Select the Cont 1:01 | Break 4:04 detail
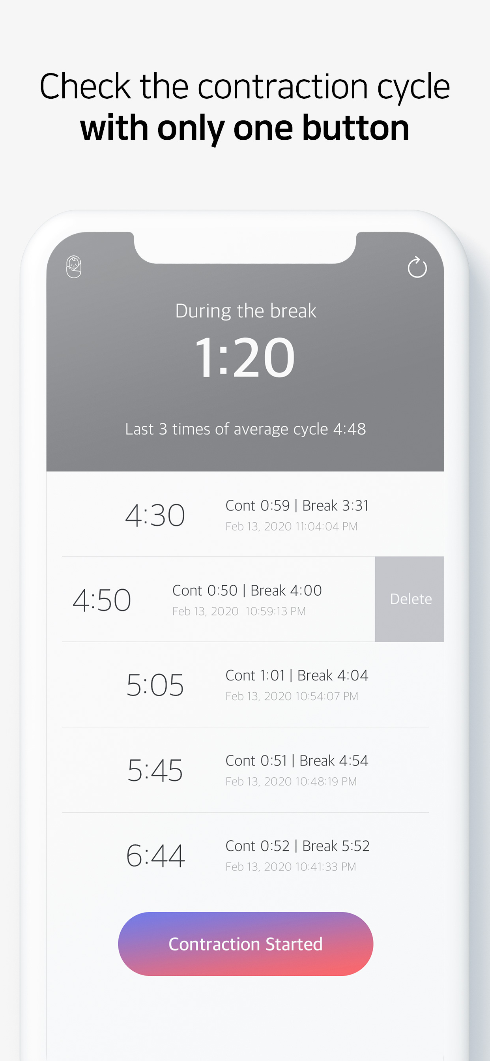The image size is (490, 1061). coord(297,675)
